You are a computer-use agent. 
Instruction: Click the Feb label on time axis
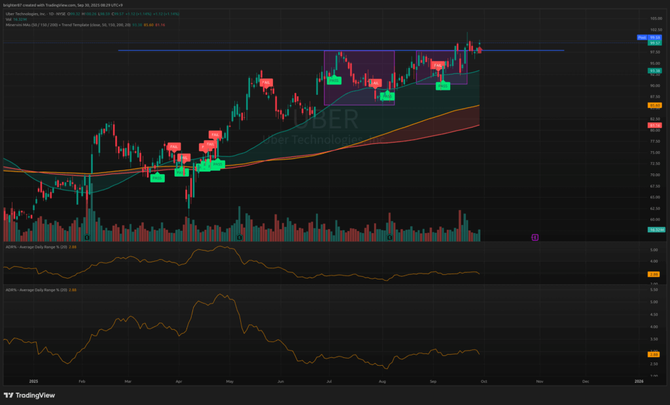click(82, 381)
